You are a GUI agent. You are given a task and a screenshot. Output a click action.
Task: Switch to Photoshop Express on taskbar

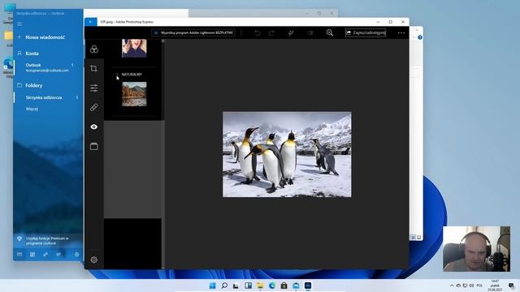pyautogui.click(x=308, y=286)
